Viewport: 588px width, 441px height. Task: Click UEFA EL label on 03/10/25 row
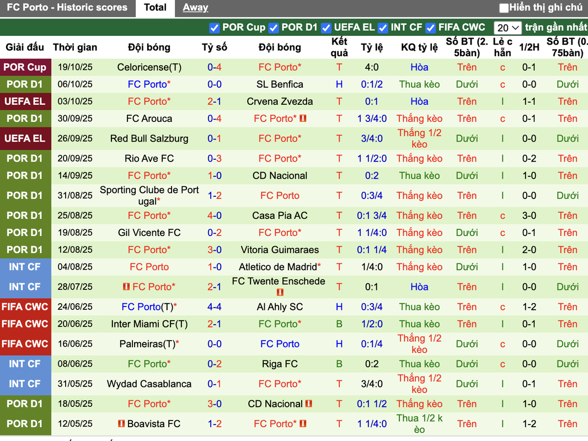tap(25, 101)
